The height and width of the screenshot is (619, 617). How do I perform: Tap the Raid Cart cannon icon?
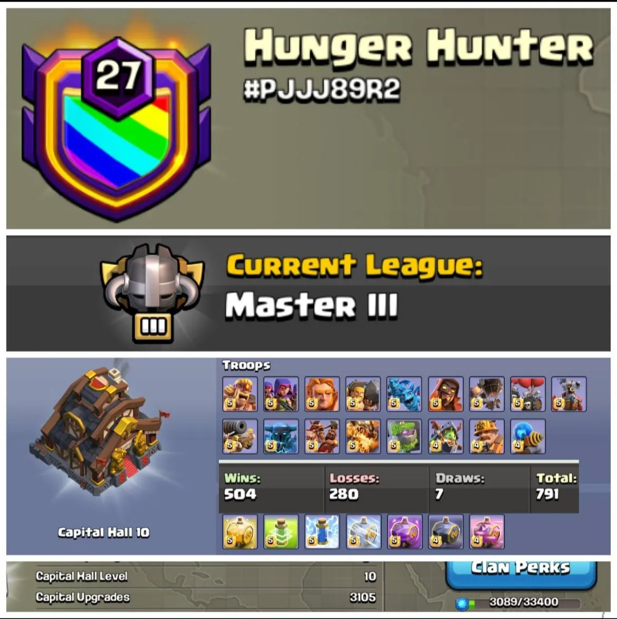click(240, 436)
